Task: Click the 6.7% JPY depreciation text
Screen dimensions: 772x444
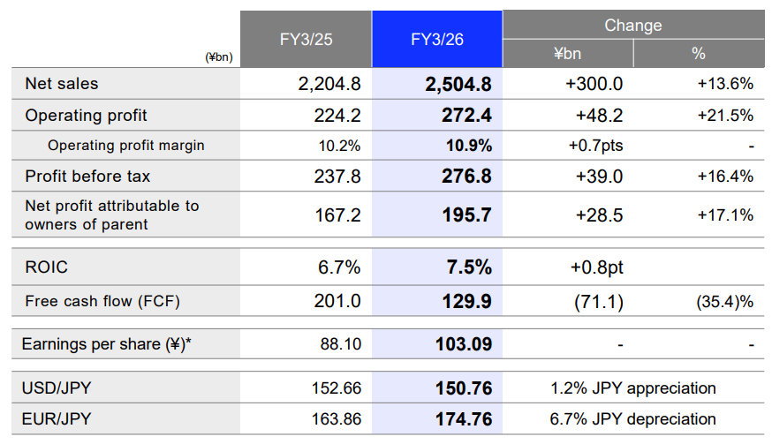Action: [632, 419]
